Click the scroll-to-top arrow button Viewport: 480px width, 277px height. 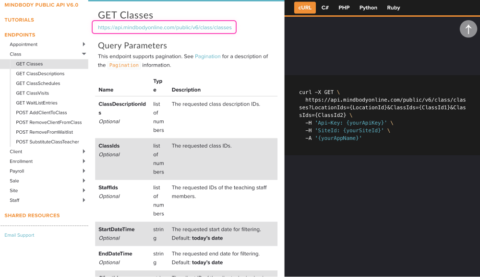pos(468,29)
